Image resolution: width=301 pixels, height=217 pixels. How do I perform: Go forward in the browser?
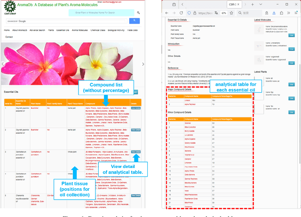174,13
